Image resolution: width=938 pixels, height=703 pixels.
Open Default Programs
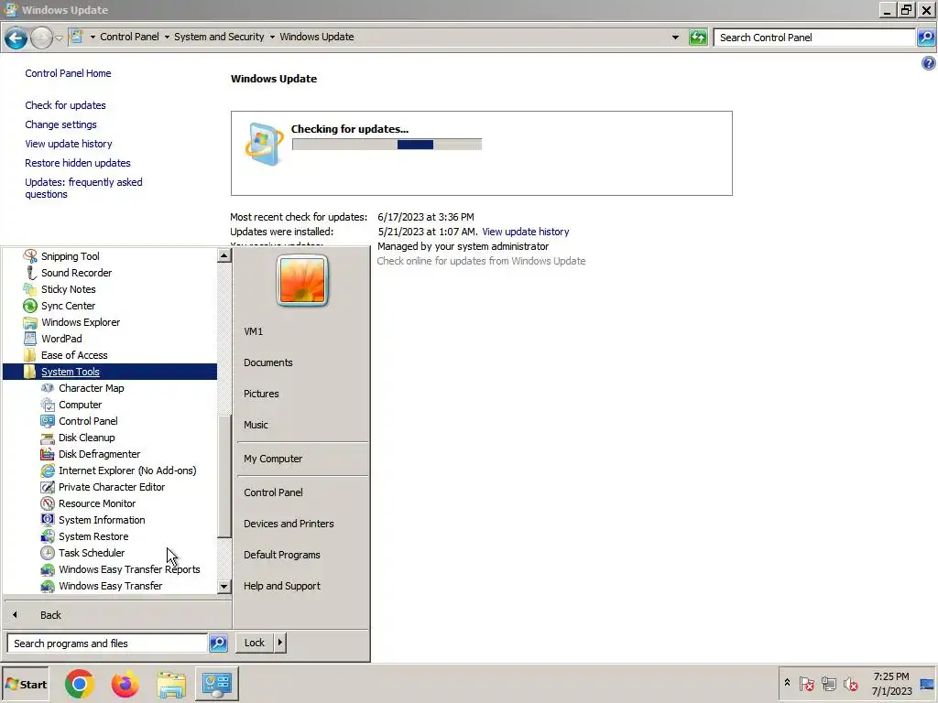282,555
